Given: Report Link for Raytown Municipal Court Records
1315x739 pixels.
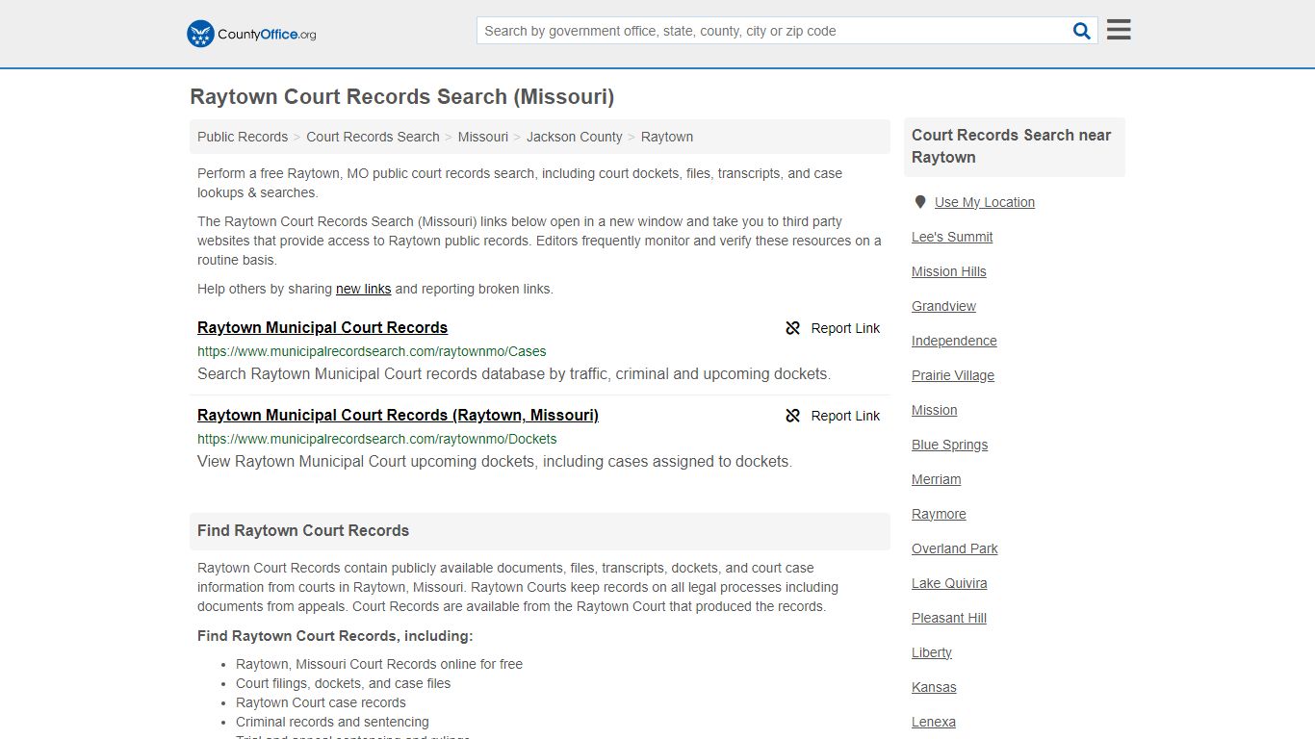Looking at the screenshot, I should [845, 328].
